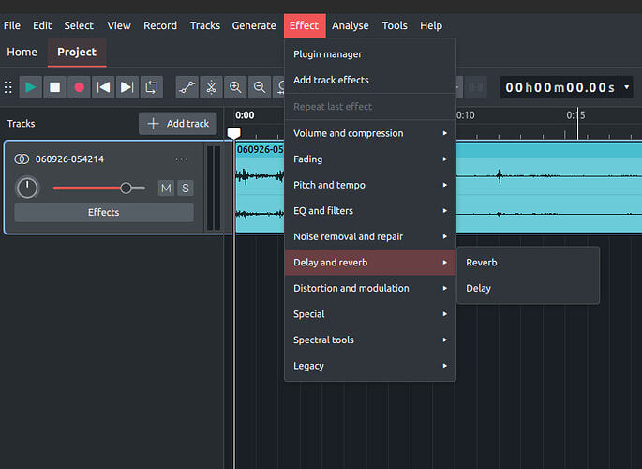Expand the Pitch and tempo submenu

pos(370,185)
